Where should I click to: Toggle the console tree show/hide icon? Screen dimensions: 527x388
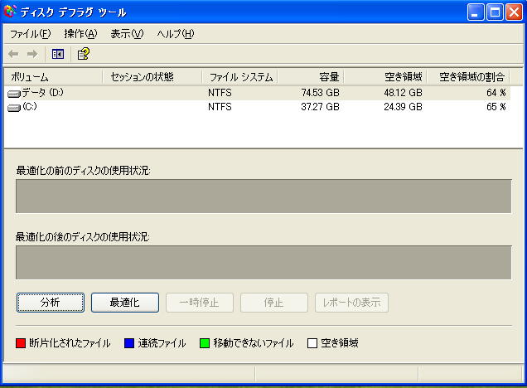[58, 54]
